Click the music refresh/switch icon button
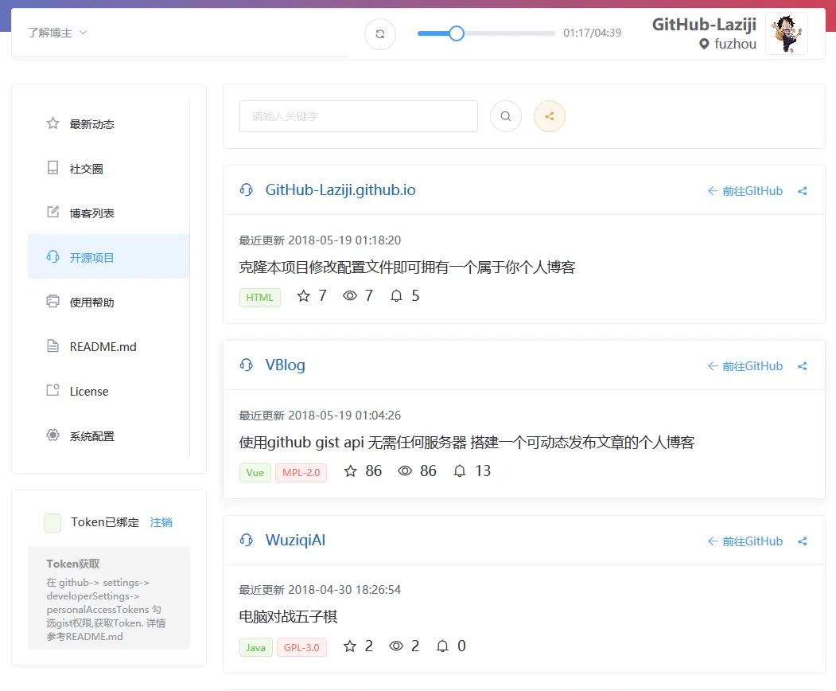Viewport: 836px width, 691px height. [380, 34]
